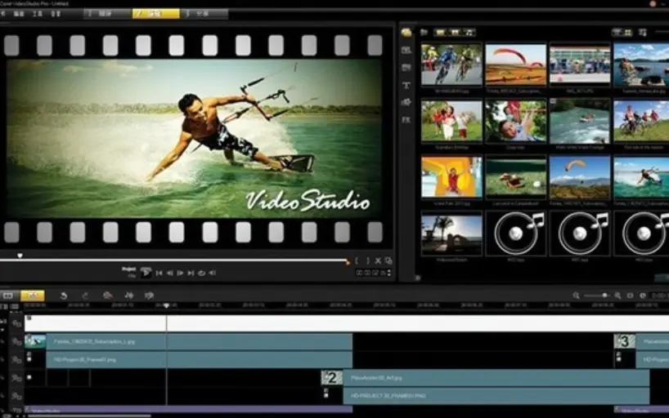Open the FX Filter library
Image resolution: width=669 pixels, height=418 pixels.
[406, 120]
